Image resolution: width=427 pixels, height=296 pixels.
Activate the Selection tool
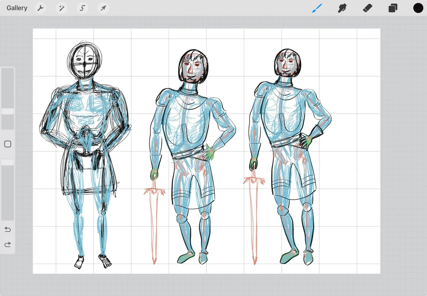[82, 8]
